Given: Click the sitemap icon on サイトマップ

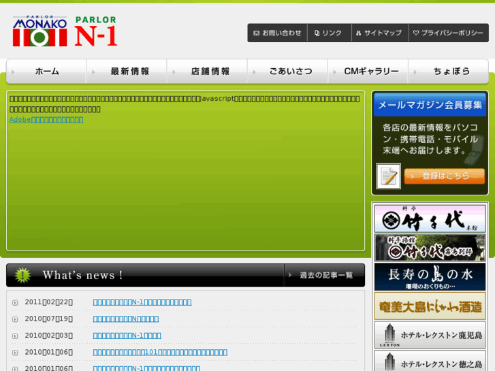Looking at the screenshot, I should (x=358, y=33).
